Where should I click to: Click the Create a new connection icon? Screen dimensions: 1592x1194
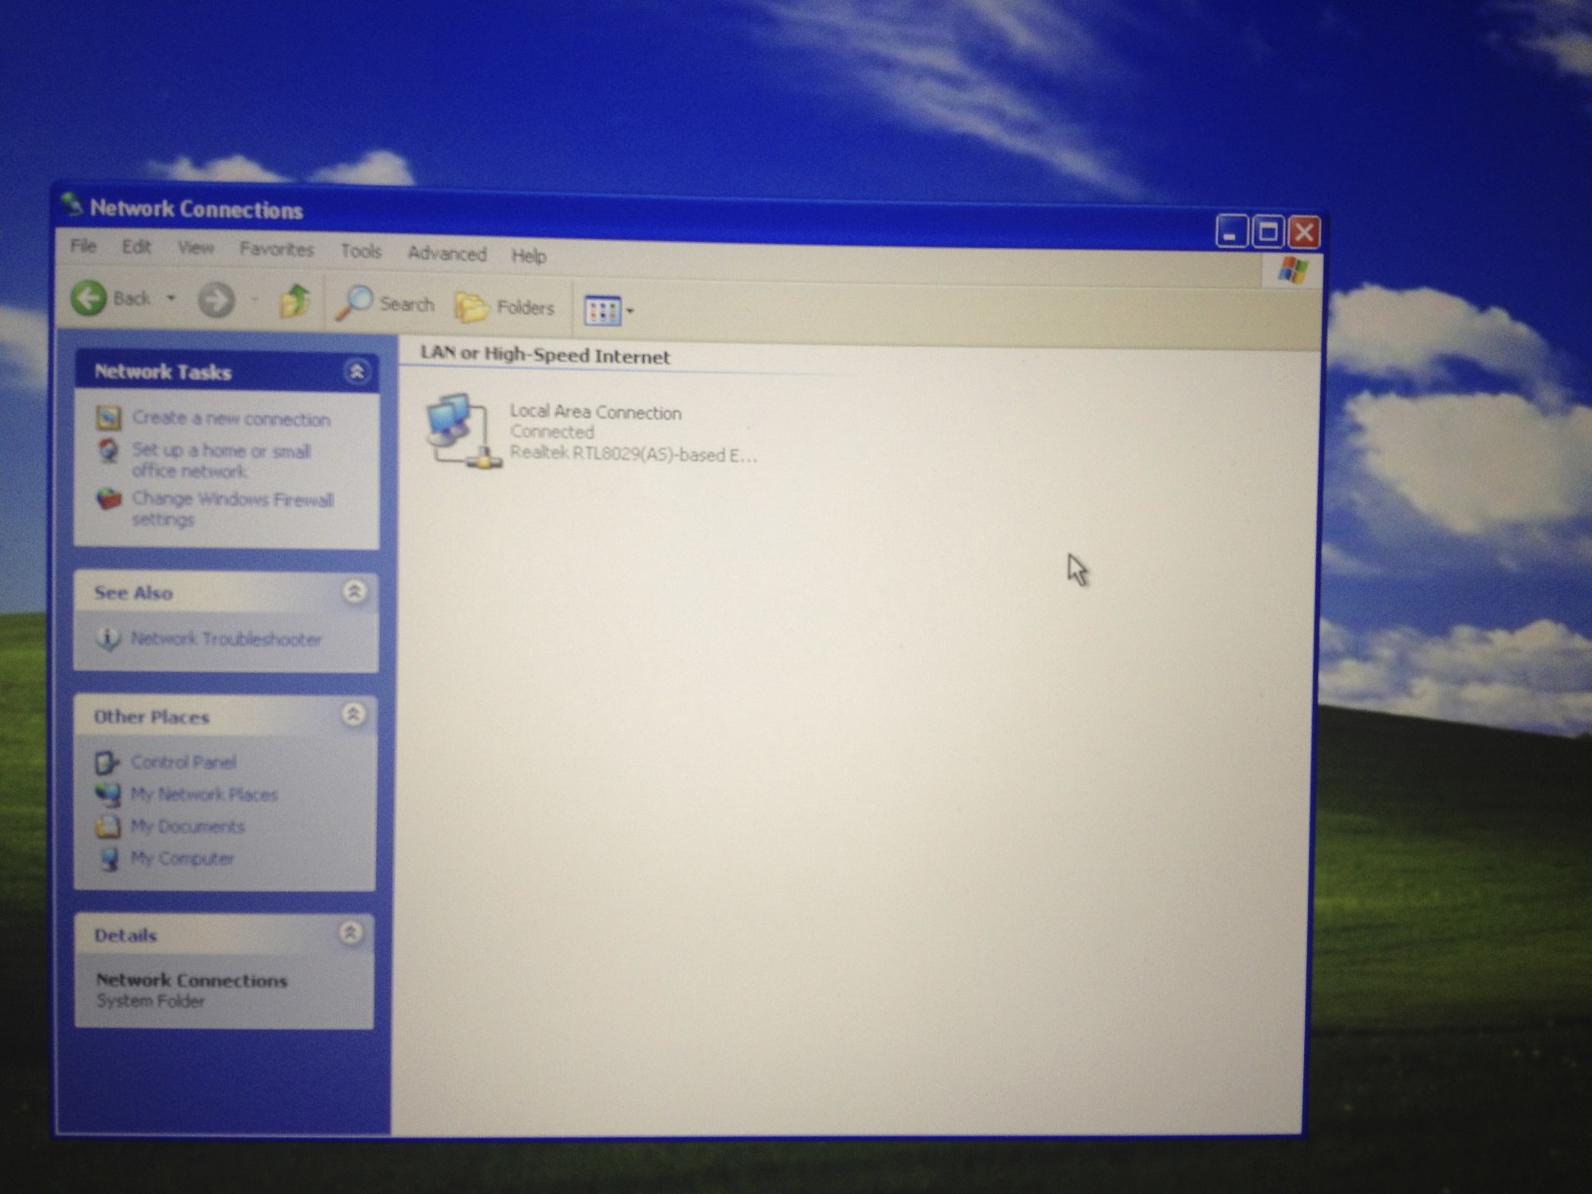point(108,418)
